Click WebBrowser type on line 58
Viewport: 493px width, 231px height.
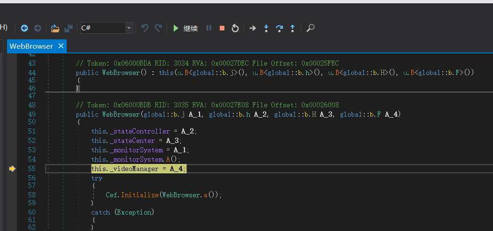(181, 195)
